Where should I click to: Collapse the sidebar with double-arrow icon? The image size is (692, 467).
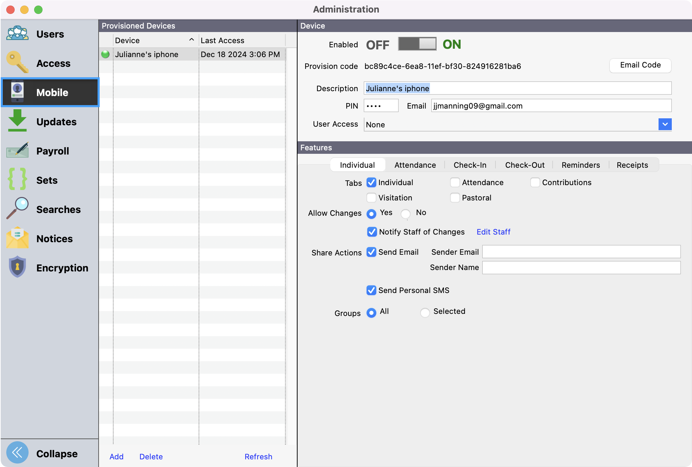(17, 453)
